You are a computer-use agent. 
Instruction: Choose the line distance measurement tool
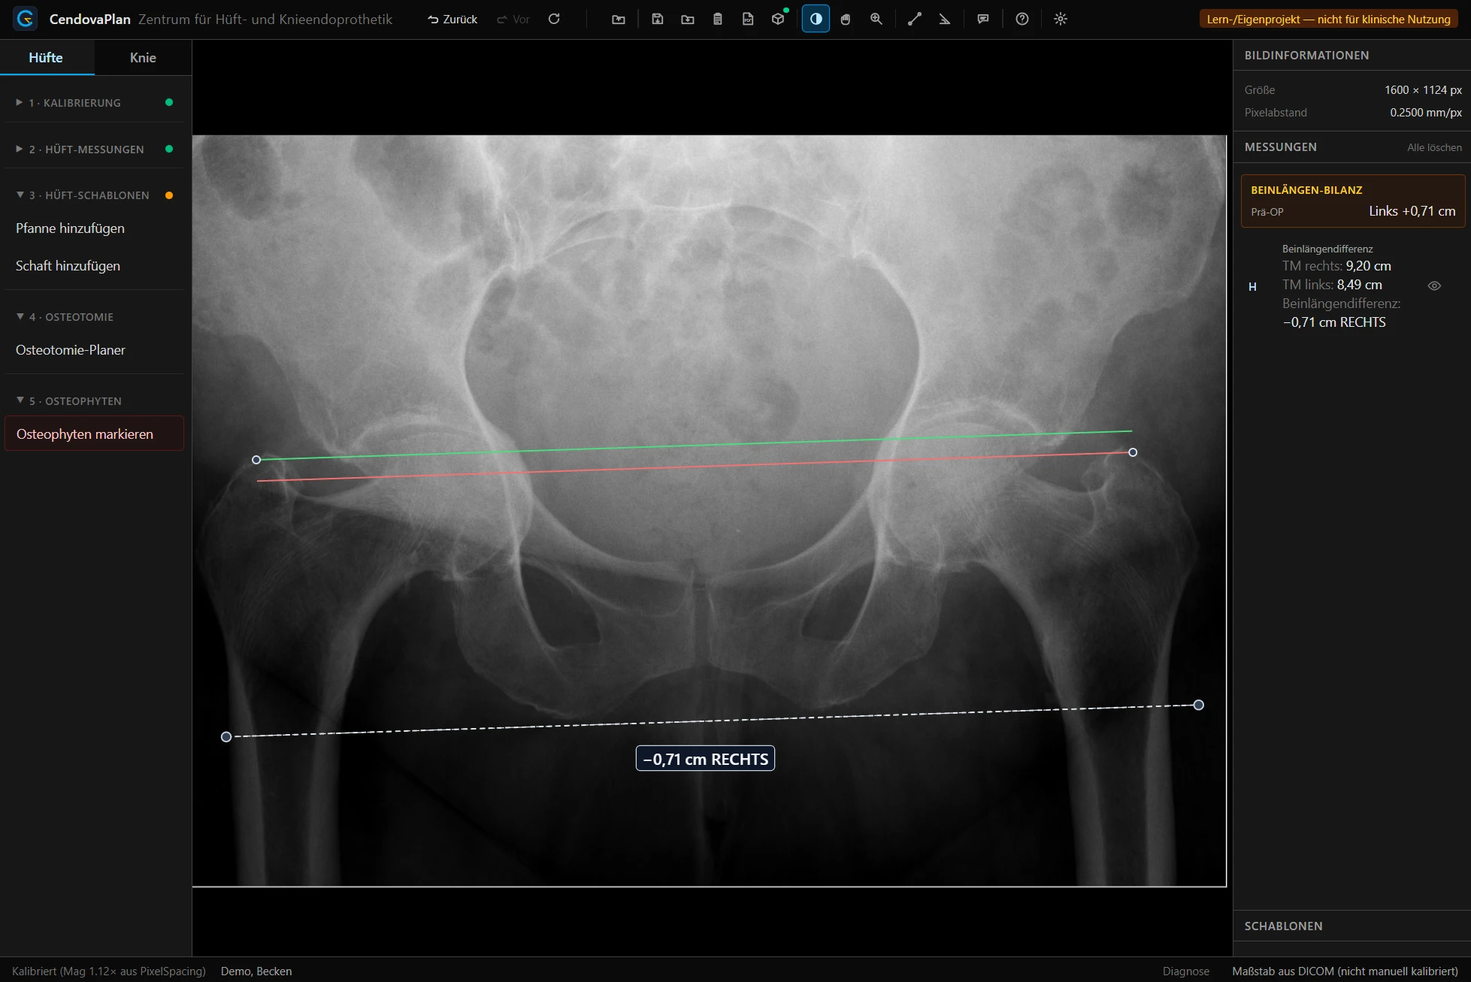914,19
